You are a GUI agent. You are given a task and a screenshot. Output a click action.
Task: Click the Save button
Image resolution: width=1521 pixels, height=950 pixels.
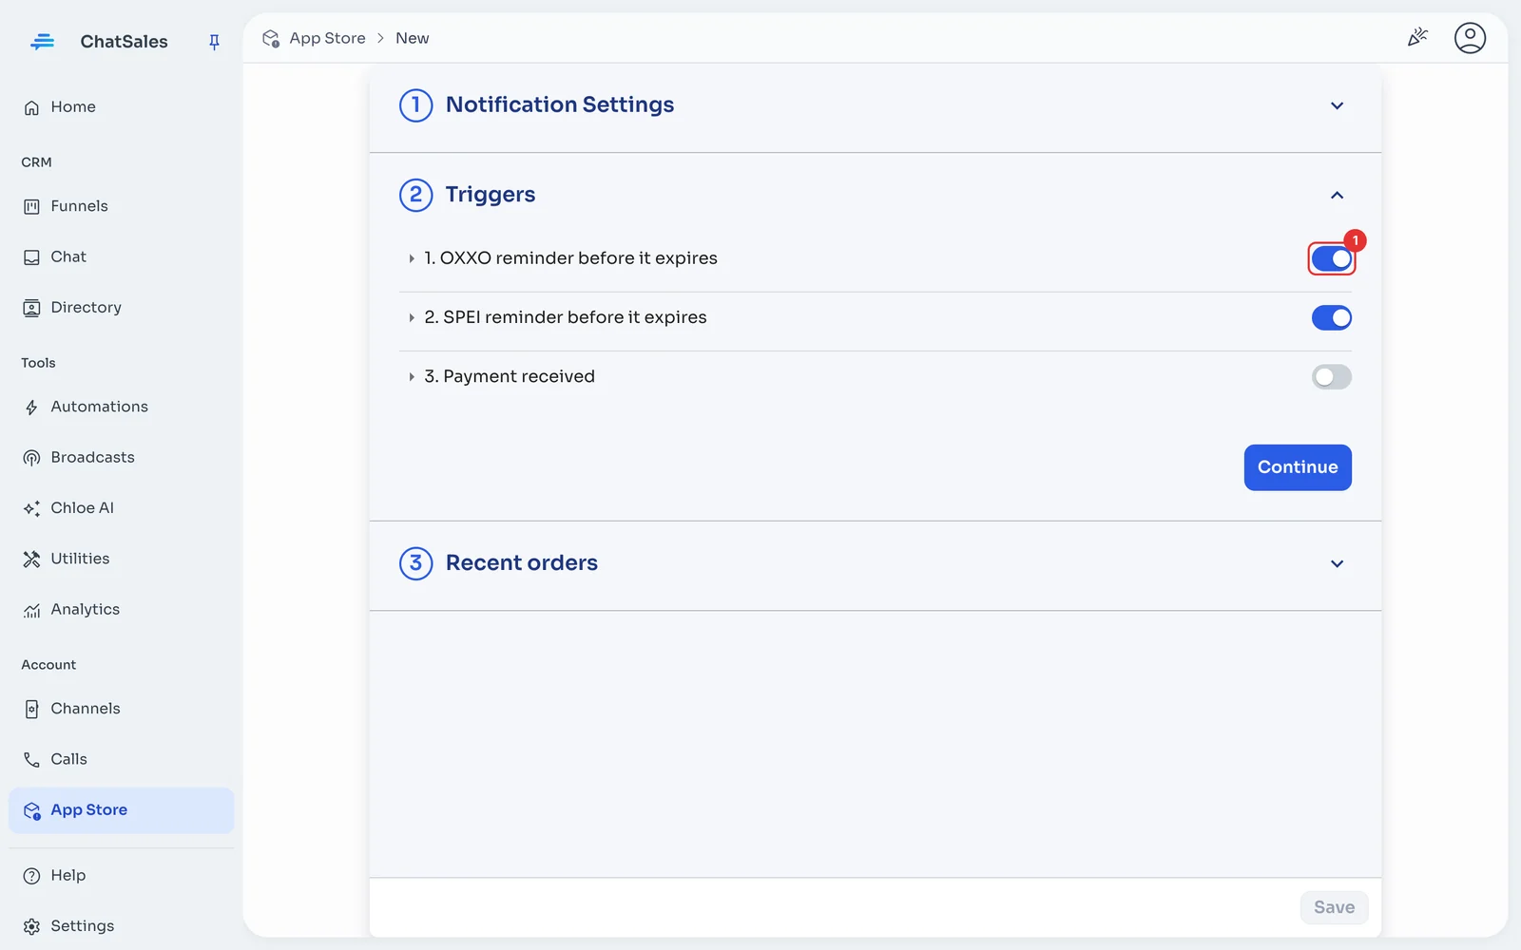(1334, 907)
